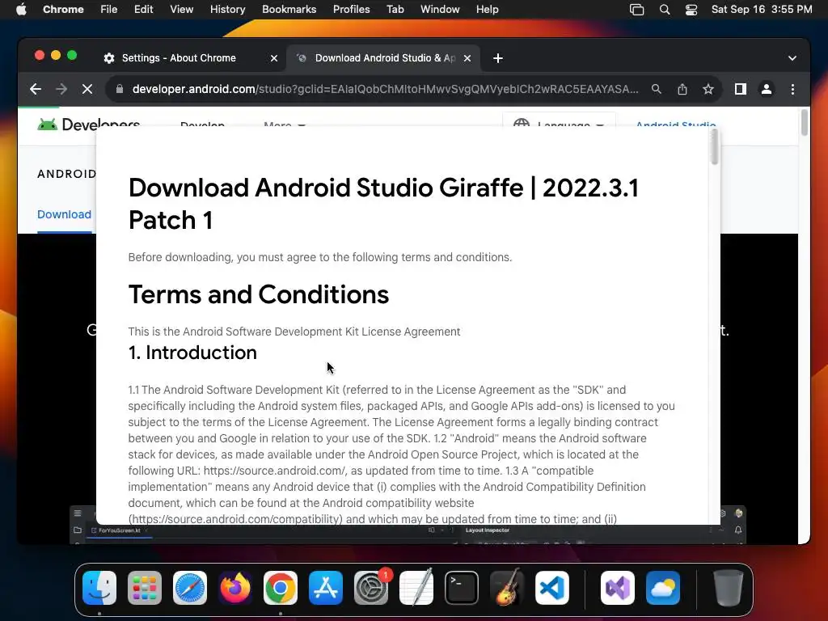Open the File menu
This screenshot has height=621, width=828.
coord(109,10)
